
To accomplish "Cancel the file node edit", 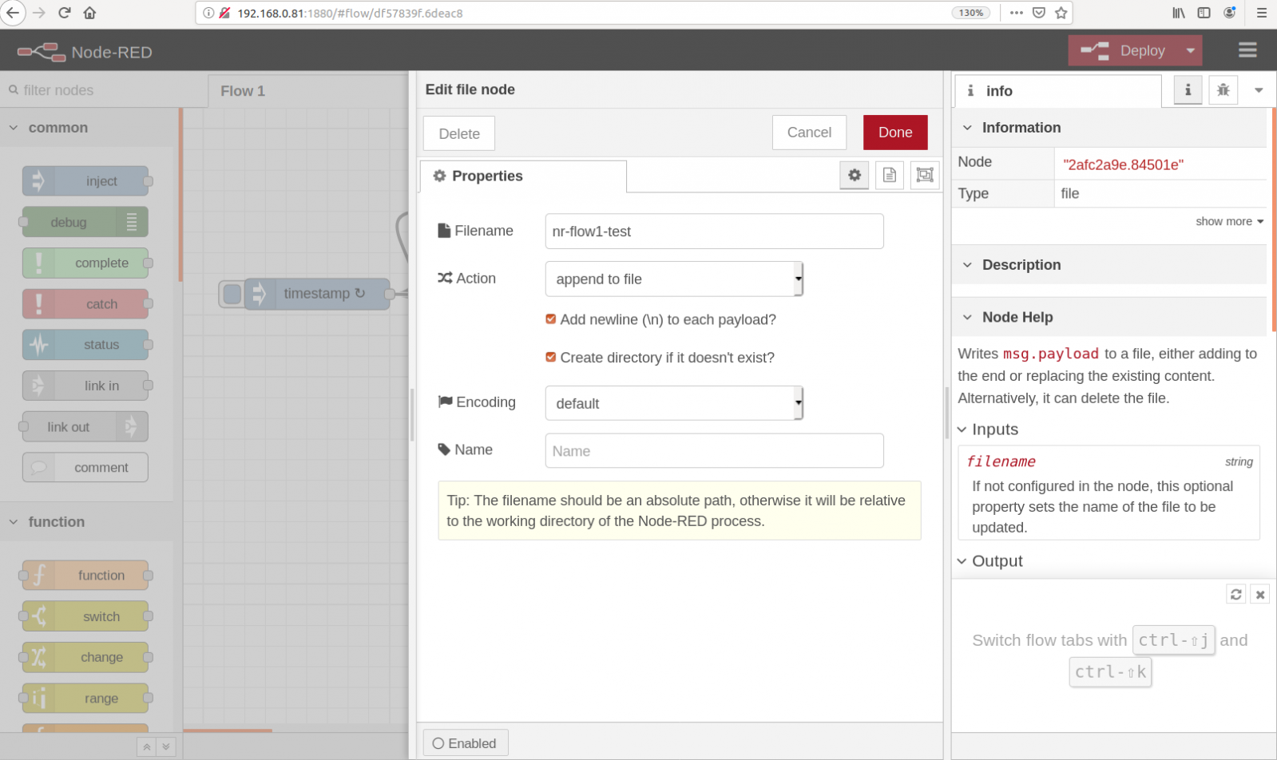I will (x=808, y=133).
